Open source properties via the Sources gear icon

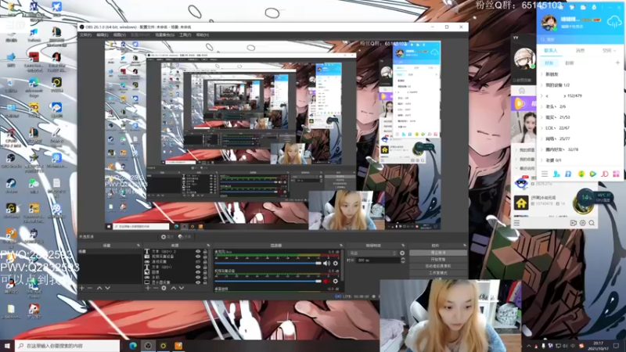[164, 288]
